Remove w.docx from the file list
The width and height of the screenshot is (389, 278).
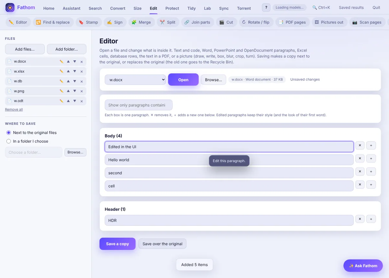[82, 61]
